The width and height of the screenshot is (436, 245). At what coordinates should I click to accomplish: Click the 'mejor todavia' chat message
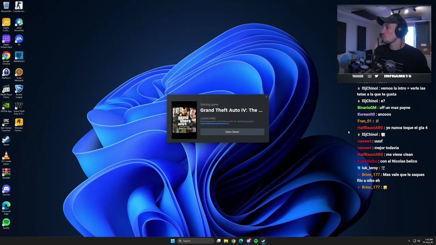(x=386, y=148)
